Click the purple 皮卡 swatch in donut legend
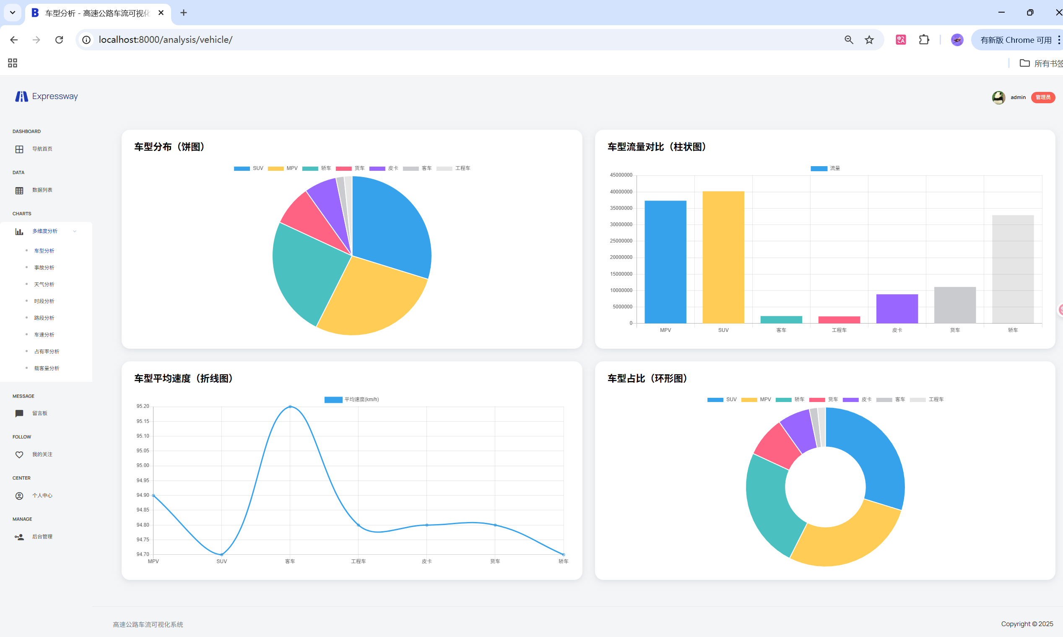This screenshot has height=637, width=1063. [x=850, y=399]
